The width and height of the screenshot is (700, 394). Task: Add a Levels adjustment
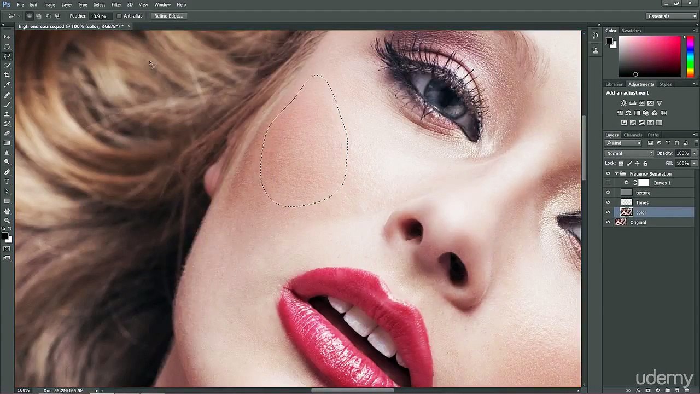633,103
